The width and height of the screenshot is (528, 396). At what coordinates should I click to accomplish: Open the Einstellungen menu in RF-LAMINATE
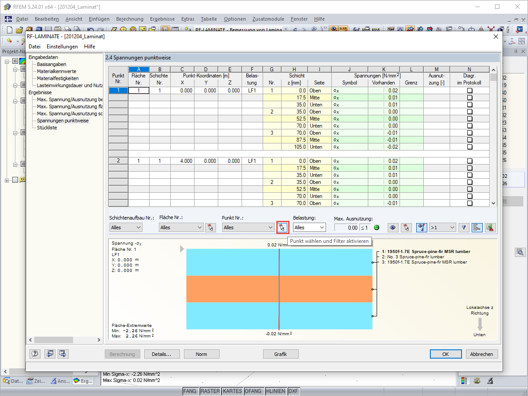62,47
